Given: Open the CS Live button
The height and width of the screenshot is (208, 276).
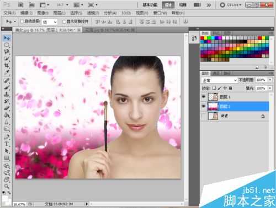Looking at the screenshot, I should pos(231,5).
